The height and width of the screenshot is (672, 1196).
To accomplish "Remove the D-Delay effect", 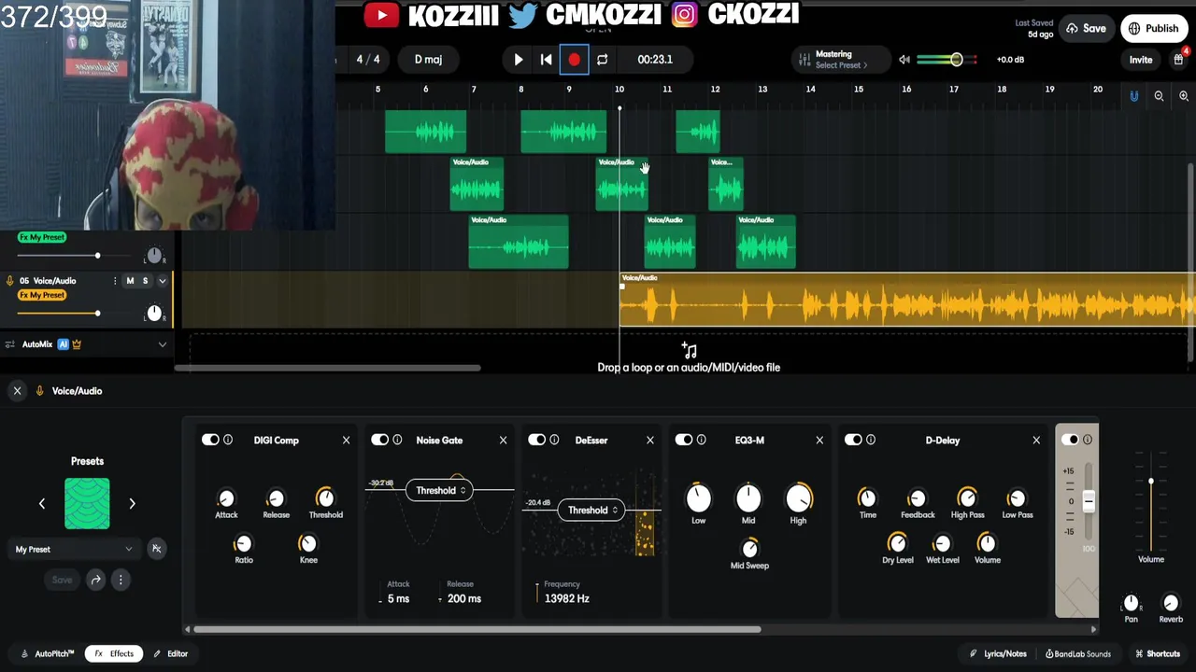I will (1036, 441).
